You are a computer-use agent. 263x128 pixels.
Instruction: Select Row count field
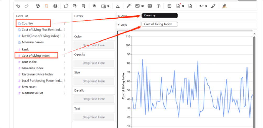(x=27, y=87)
